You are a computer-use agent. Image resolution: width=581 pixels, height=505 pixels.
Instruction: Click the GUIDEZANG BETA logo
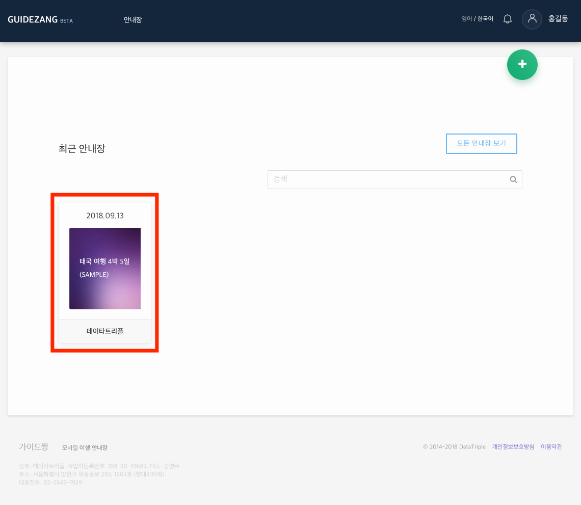point(40,20)
